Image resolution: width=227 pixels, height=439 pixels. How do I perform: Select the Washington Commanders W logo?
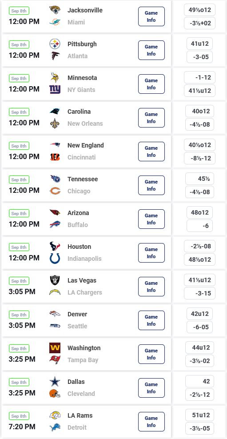[x=55, y=348]
